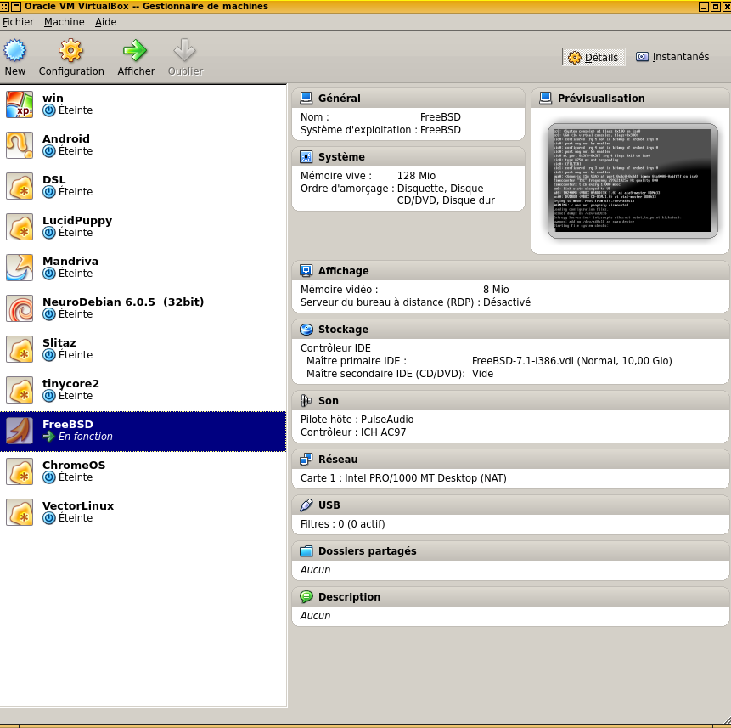731x728 pixels.
Task: Open Configuration via the gear icon
Action: click(x=70, y=50)
